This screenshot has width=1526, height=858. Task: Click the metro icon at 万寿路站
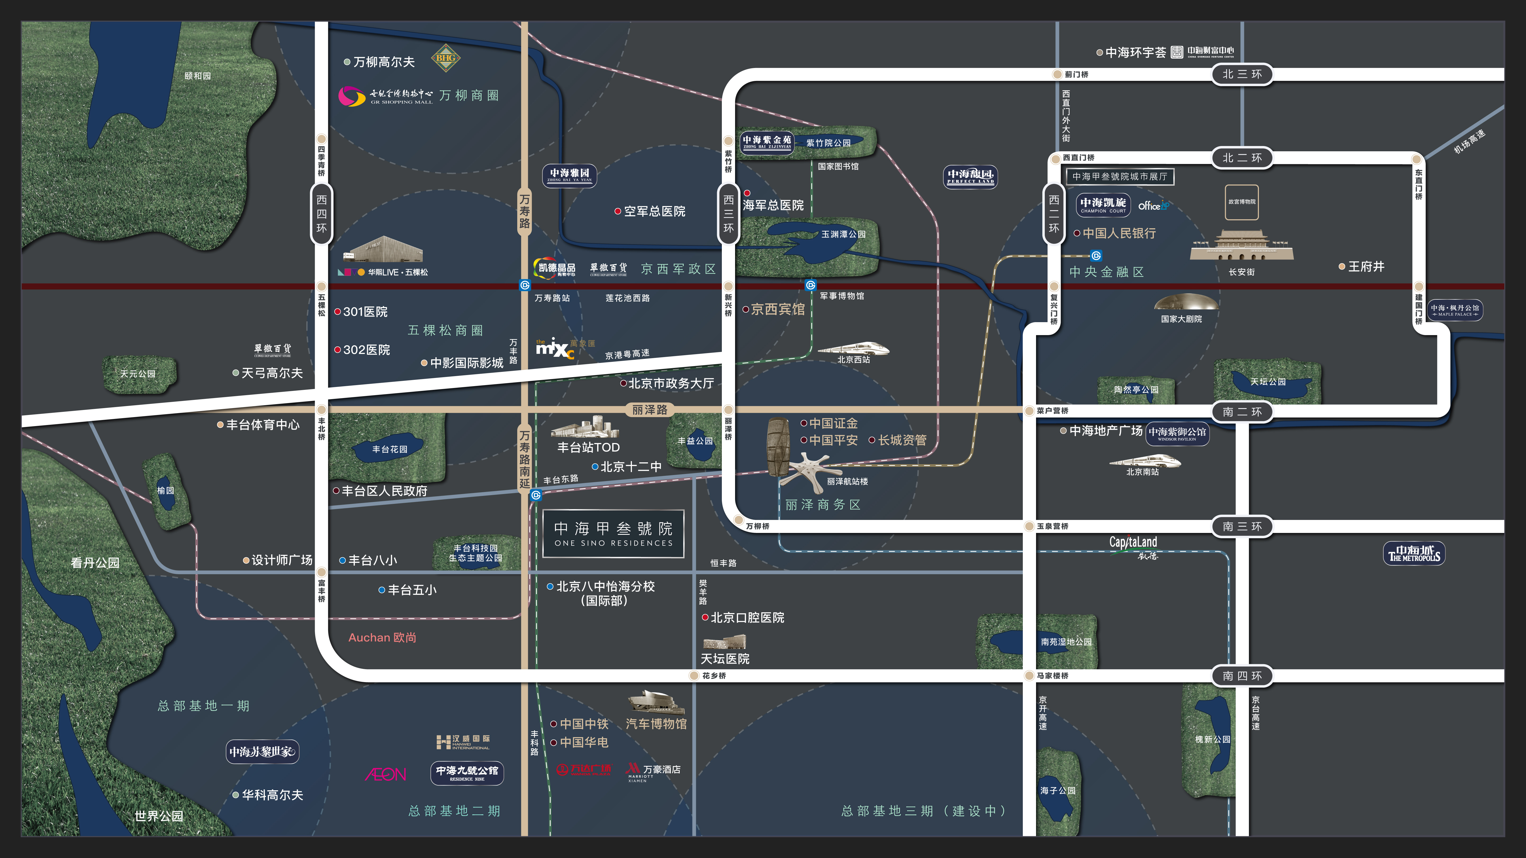(x=525, y=285)
